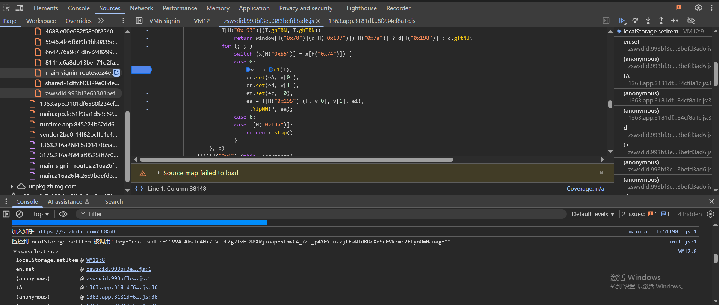Click the init.js:1 source link
This screenshot has width=719, height=305.
(683, 242)
